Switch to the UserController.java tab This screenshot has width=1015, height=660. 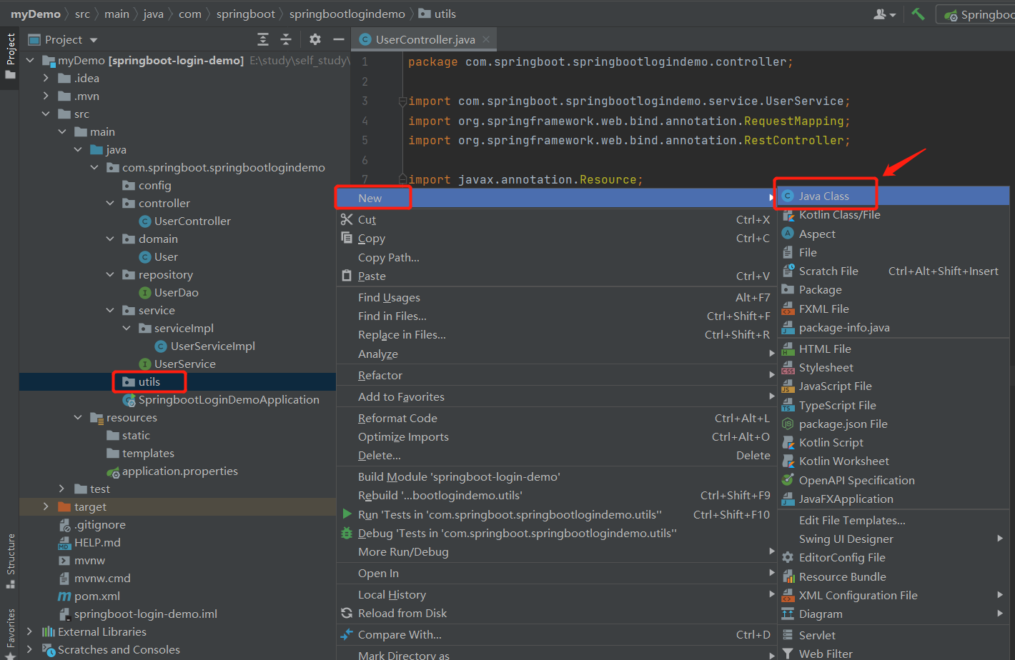pyautogui.click(x=425, y=39)
